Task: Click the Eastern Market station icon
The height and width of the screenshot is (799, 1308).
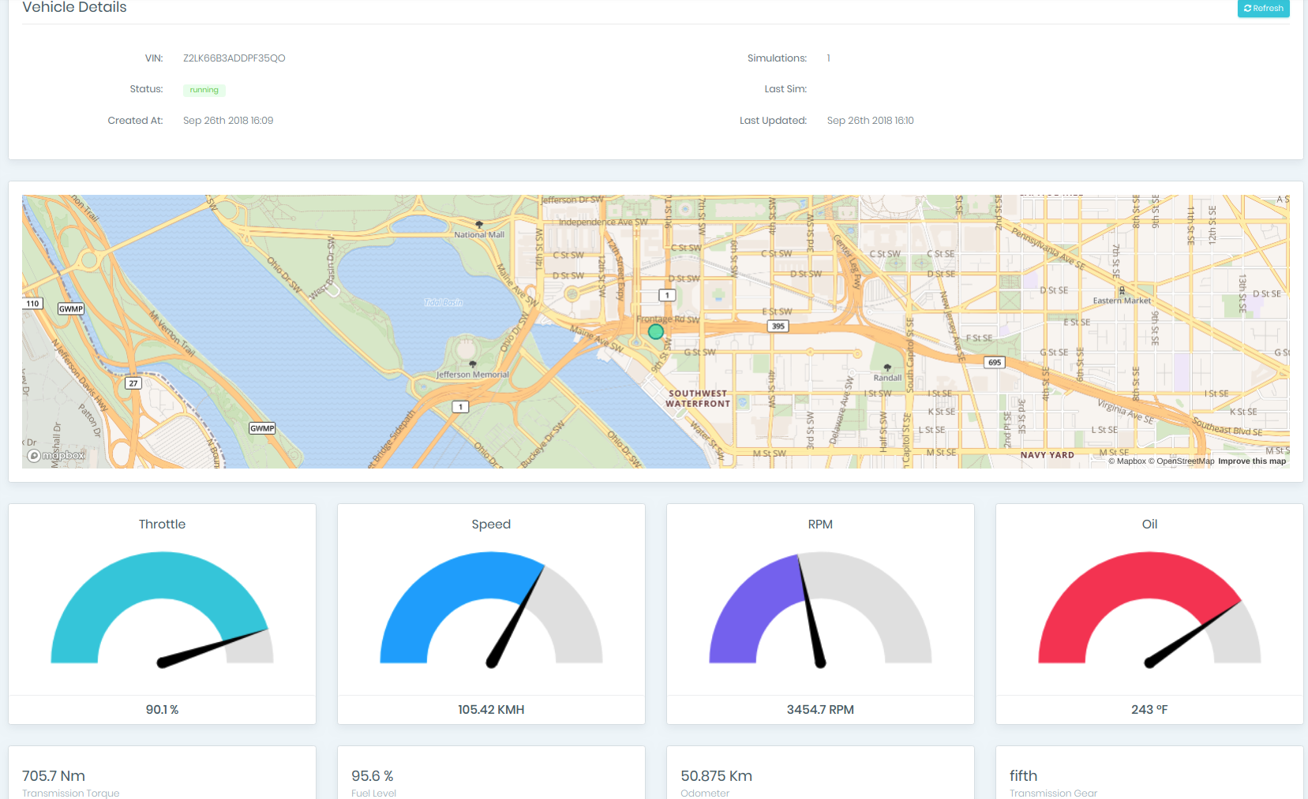Action: coord(1122,291)
